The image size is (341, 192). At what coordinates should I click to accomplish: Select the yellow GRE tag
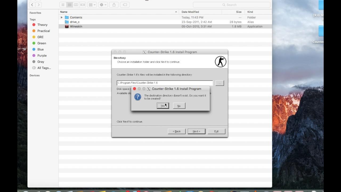point(38,37)
